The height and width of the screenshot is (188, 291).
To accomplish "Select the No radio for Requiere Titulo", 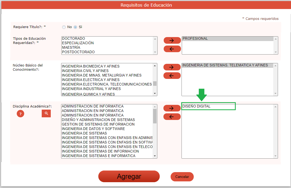I will pos(64,27).
